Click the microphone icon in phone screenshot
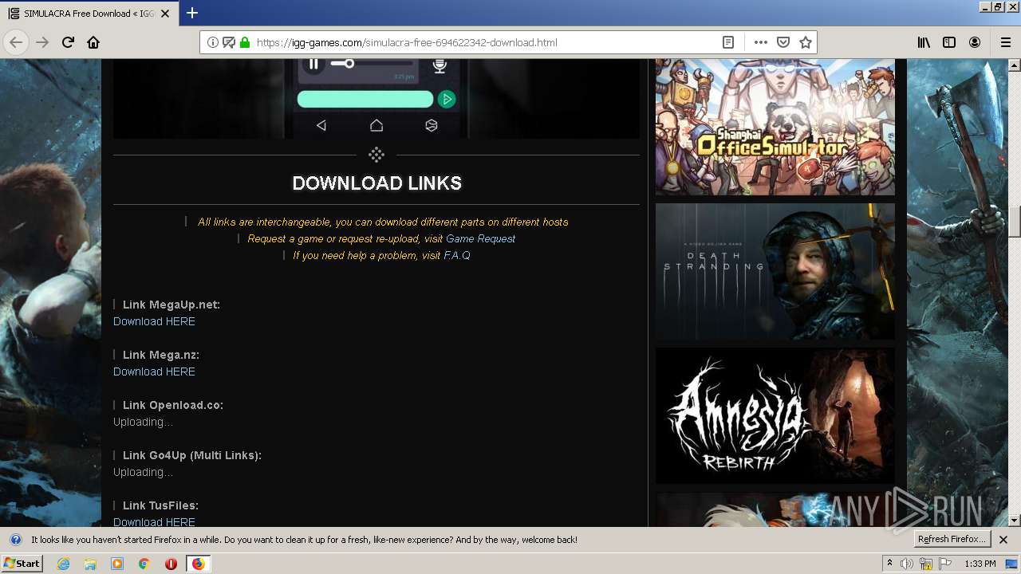Image resolution: width=1021 pixels, height=574 pixels. pos(440,65)
